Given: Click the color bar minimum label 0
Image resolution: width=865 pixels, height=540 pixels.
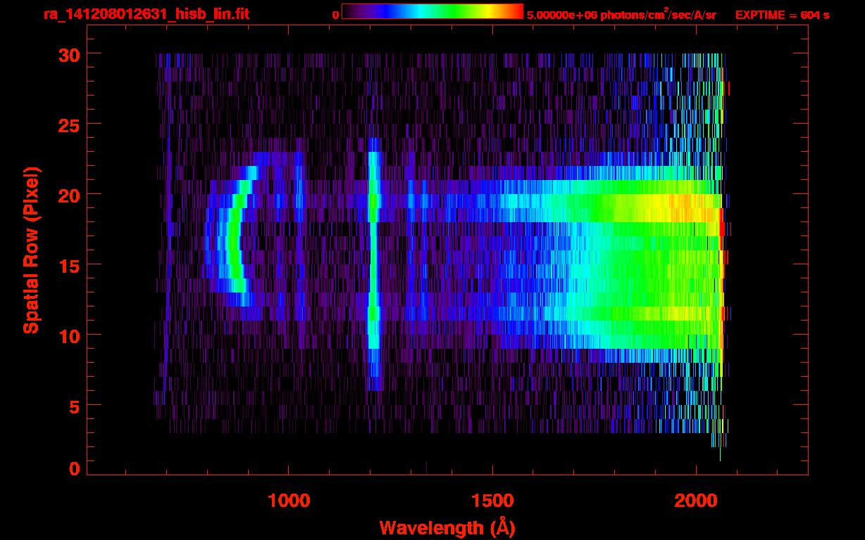Looking at the screenshot, I should (335, 15).
